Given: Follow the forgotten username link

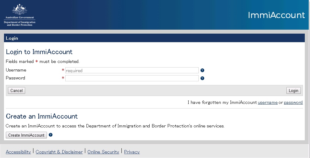Looking at the screenshot, I should pos(268,103).
